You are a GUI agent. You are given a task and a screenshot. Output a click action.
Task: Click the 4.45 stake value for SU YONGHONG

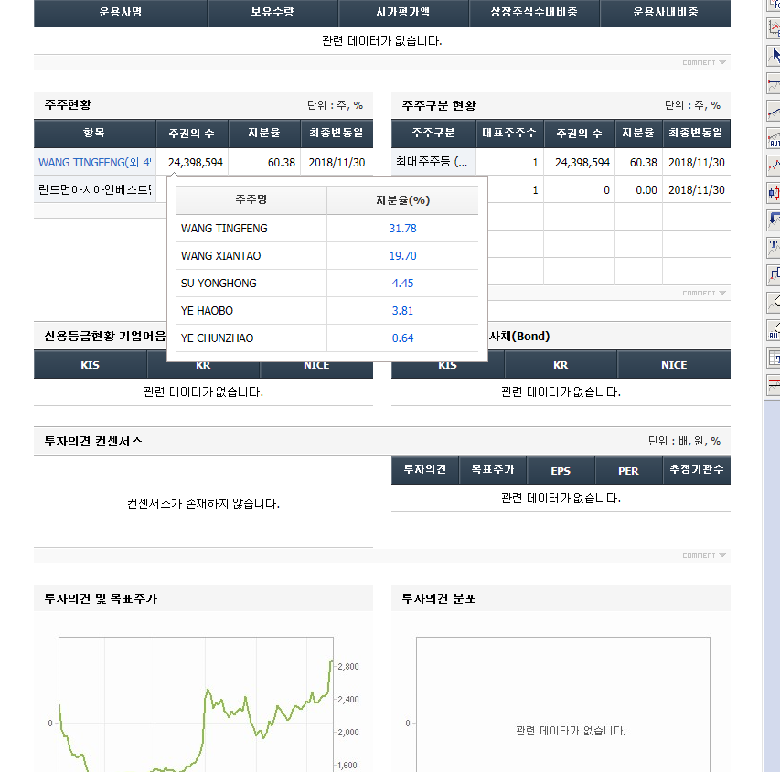402,284
